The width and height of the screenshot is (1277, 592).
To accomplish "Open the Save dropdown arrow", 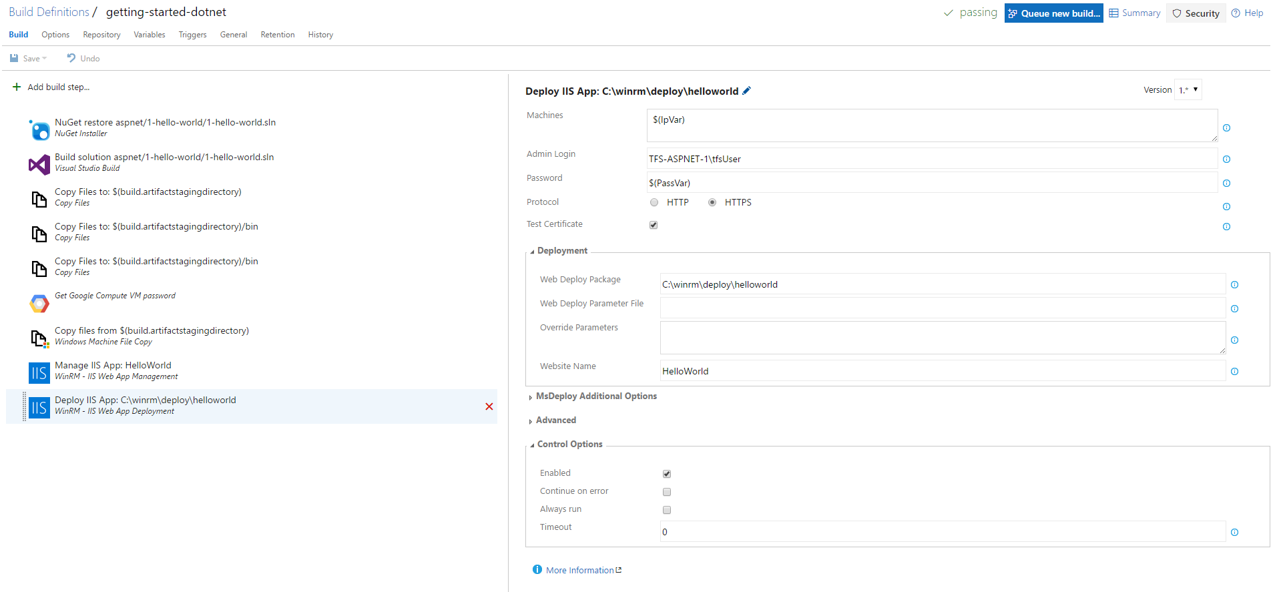I will click(45, 59).
